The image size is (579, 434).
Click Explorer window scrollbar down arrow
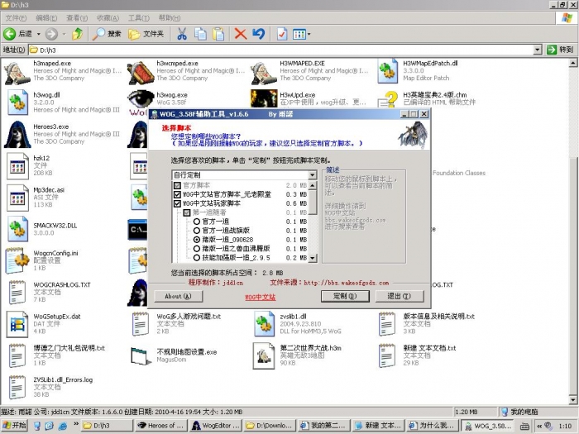pyautogui.click(x=573, y=399)
